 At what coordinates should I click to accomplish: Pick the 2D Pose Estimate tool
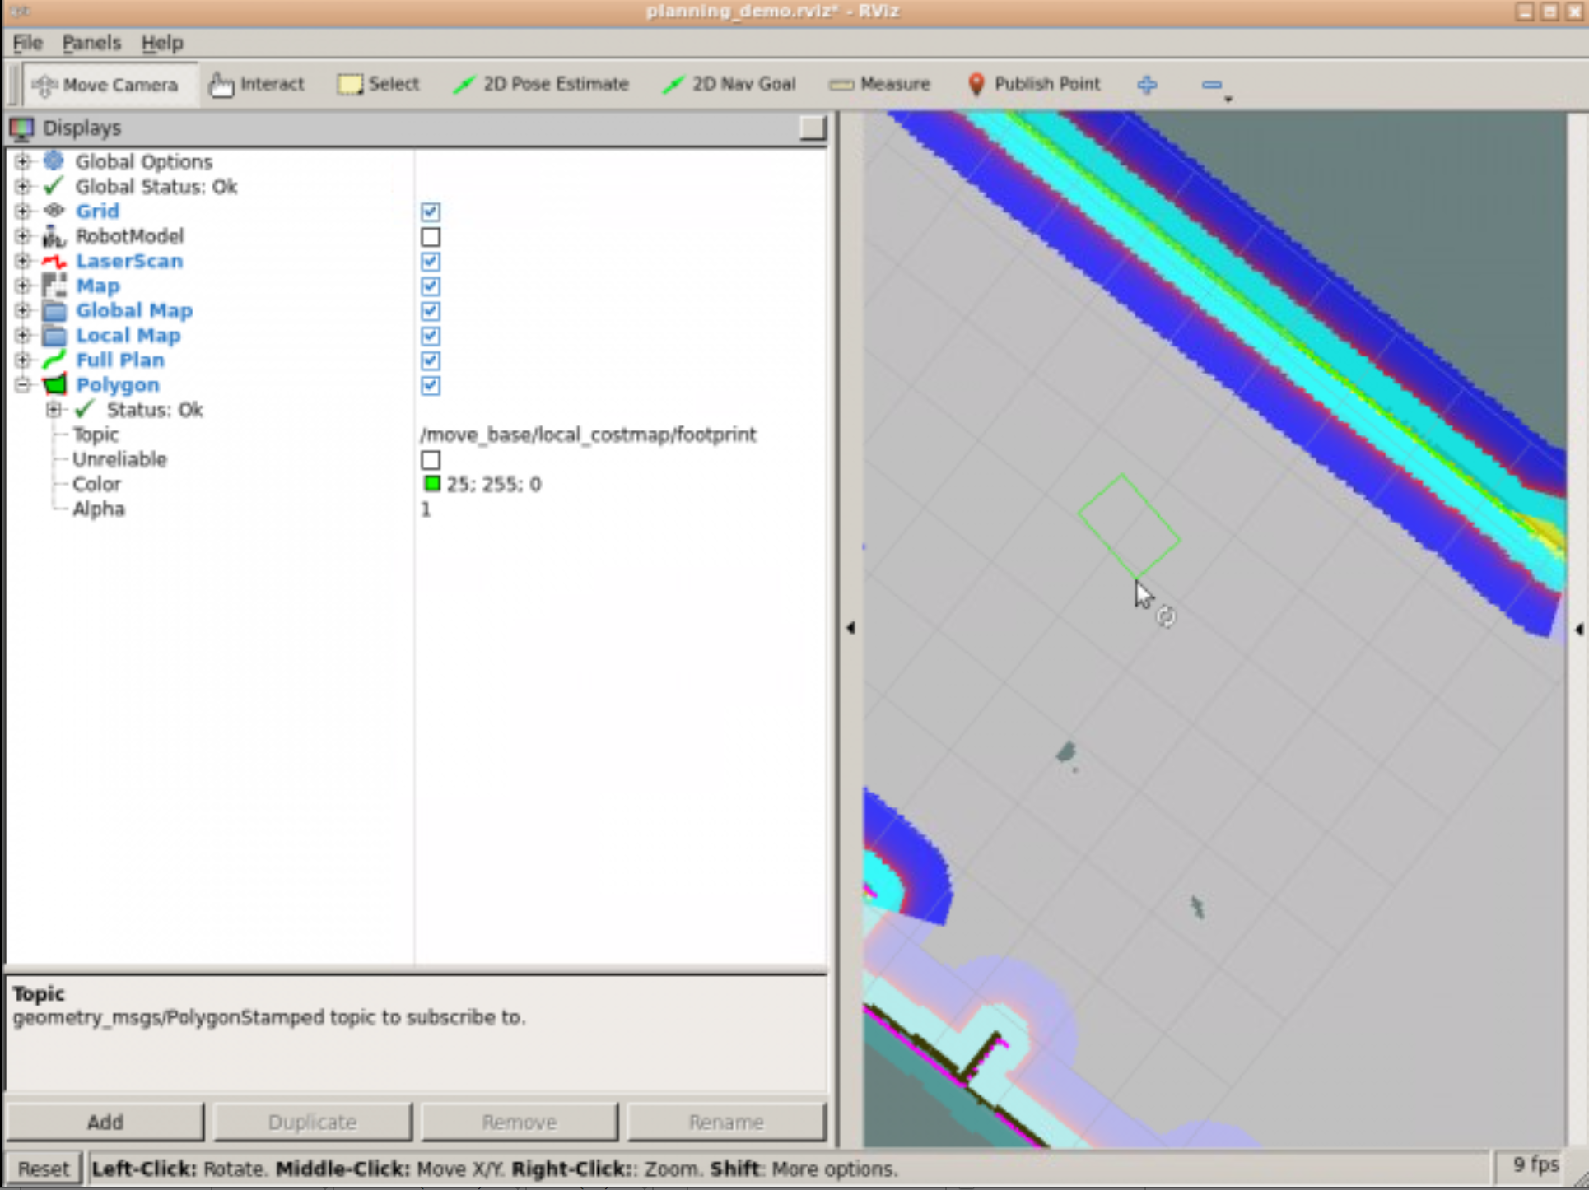(x=541, y=84)
